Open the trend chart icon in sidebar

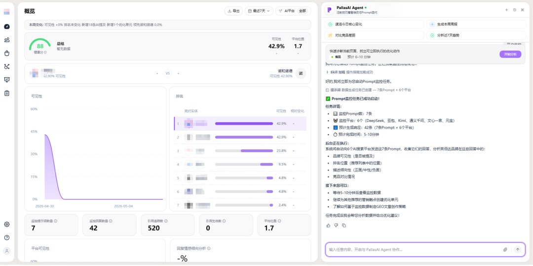[x=7, y=40]
